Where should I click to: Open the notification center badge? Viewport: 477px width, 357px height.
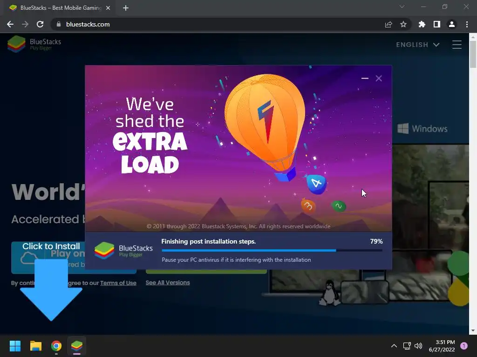pyautogui.click(x=464, y=346)
